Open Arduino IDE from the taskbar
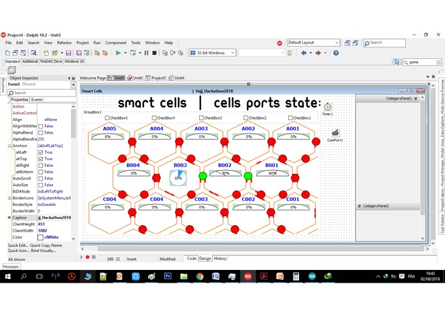 pos(312,276)
